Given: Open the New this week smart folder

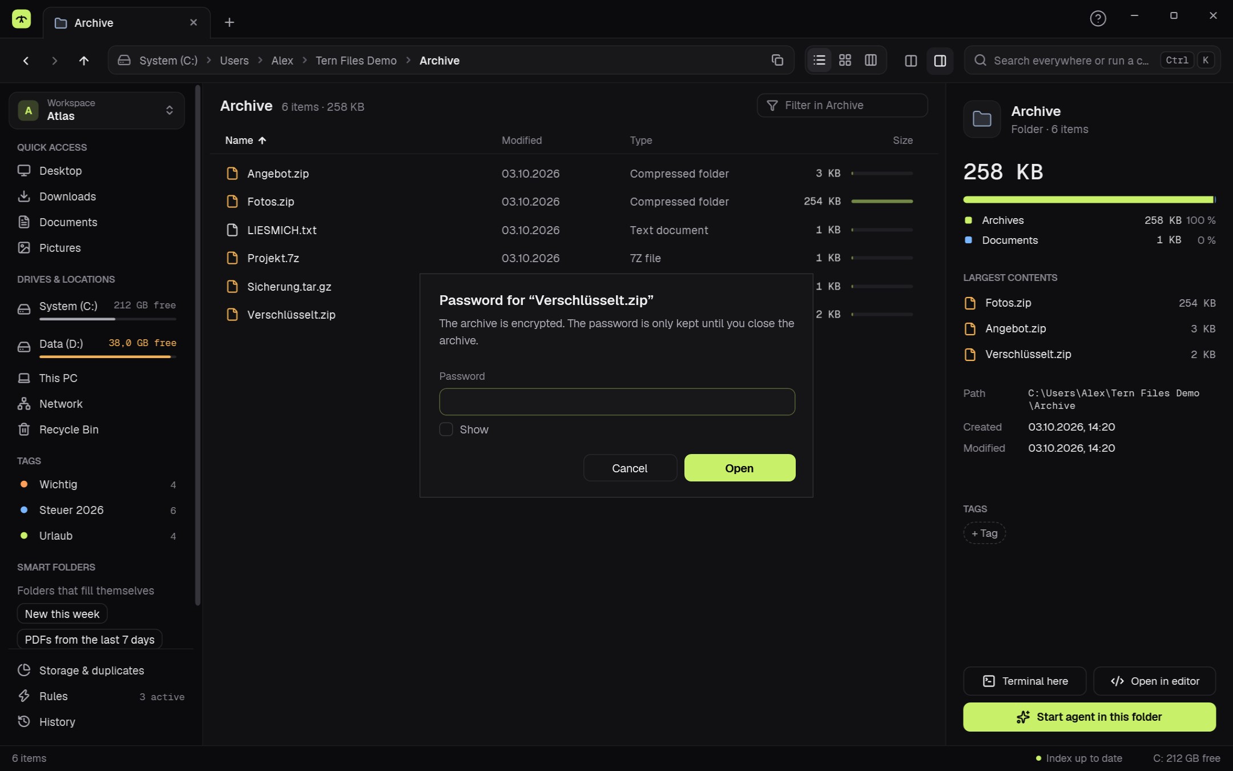Looking at the screenshot, I should coord(62,614).
